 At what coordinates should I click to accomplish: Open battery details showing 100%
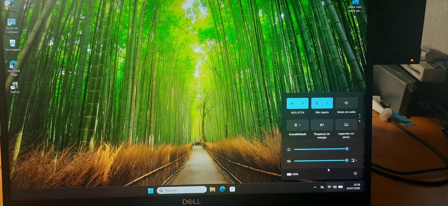[292, 174]
